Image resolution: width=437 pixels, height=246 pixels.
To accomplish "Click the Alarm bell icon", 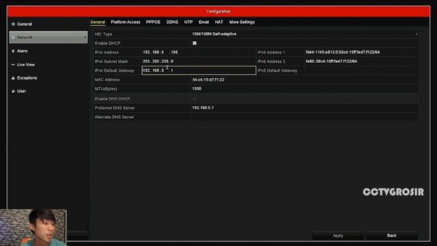I will point(13,51).
